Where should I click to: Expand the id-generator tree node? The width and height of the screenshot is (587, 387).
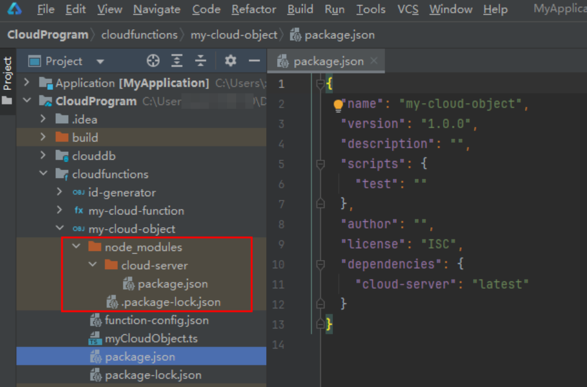coord(60,193)
